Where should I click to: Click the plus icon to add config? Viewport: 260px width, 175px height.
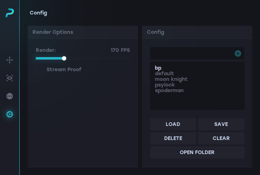point(238,54)
